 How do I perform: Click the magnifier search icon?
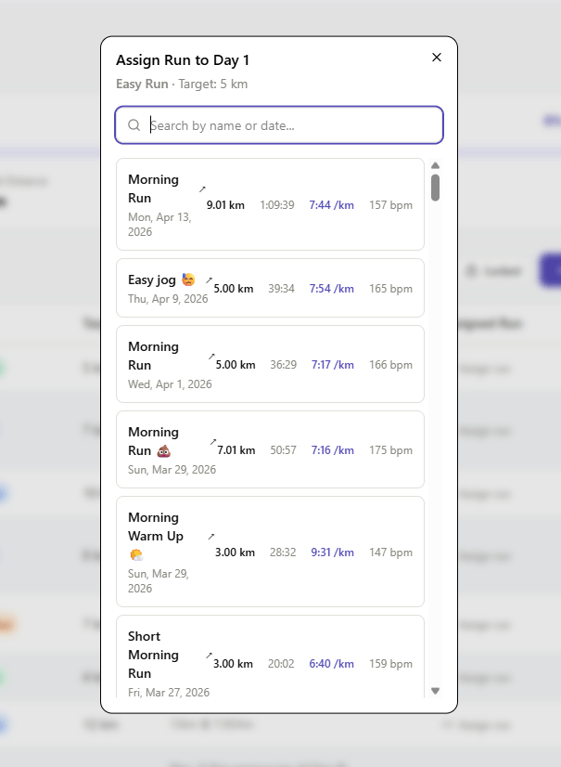pos(134,125)
